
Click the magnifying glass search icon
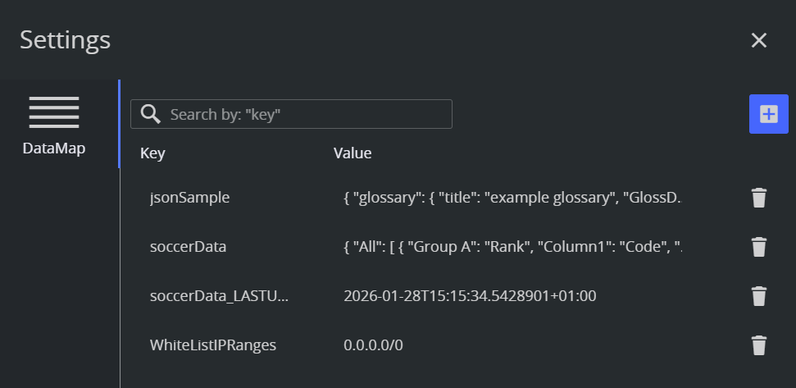click(x=150, y=114)
